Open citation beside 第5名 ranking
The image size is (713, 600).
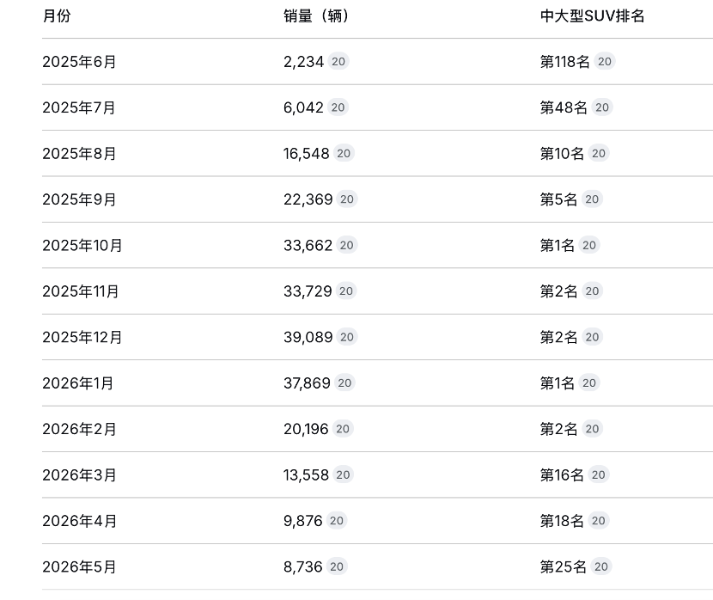click(592, 199)
